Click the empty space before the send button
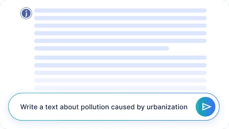Image resolution: width=229 pixels, height=129 pixels. [192, 107]
